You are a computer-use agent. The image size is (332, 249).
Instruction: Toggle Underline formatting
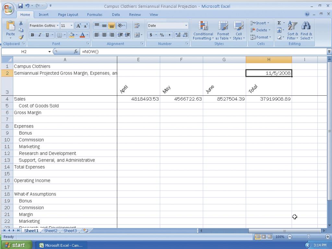pos(47,35)
